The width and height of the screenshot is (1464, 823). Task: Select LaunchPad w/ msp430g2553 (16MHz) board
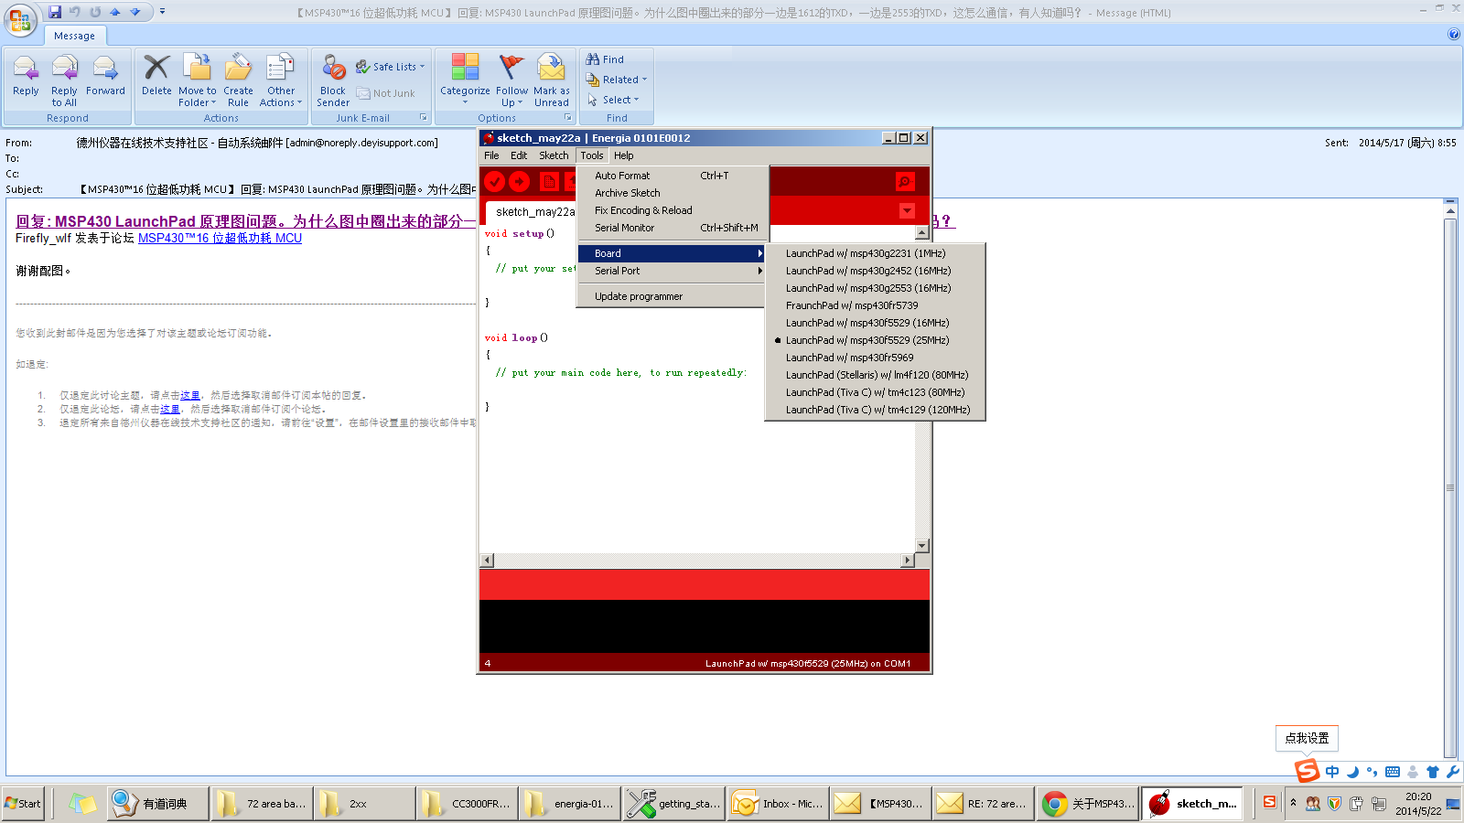[x=875, y=288]
